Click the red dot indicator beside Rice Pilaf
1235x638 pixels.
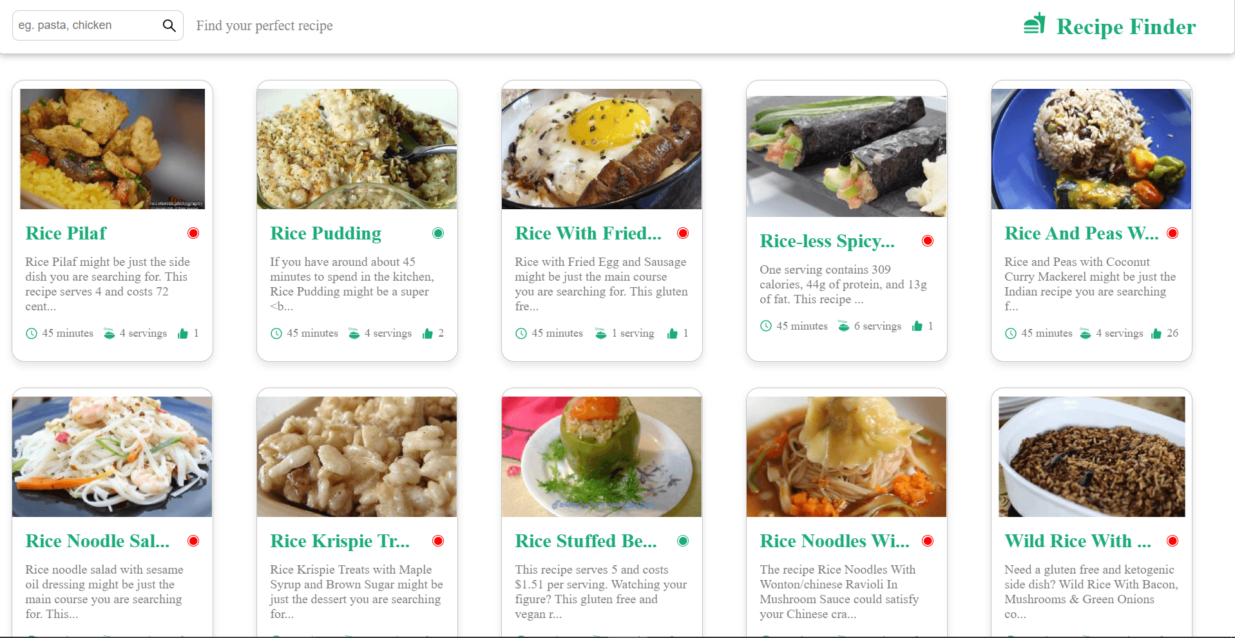tap(193, 233)
